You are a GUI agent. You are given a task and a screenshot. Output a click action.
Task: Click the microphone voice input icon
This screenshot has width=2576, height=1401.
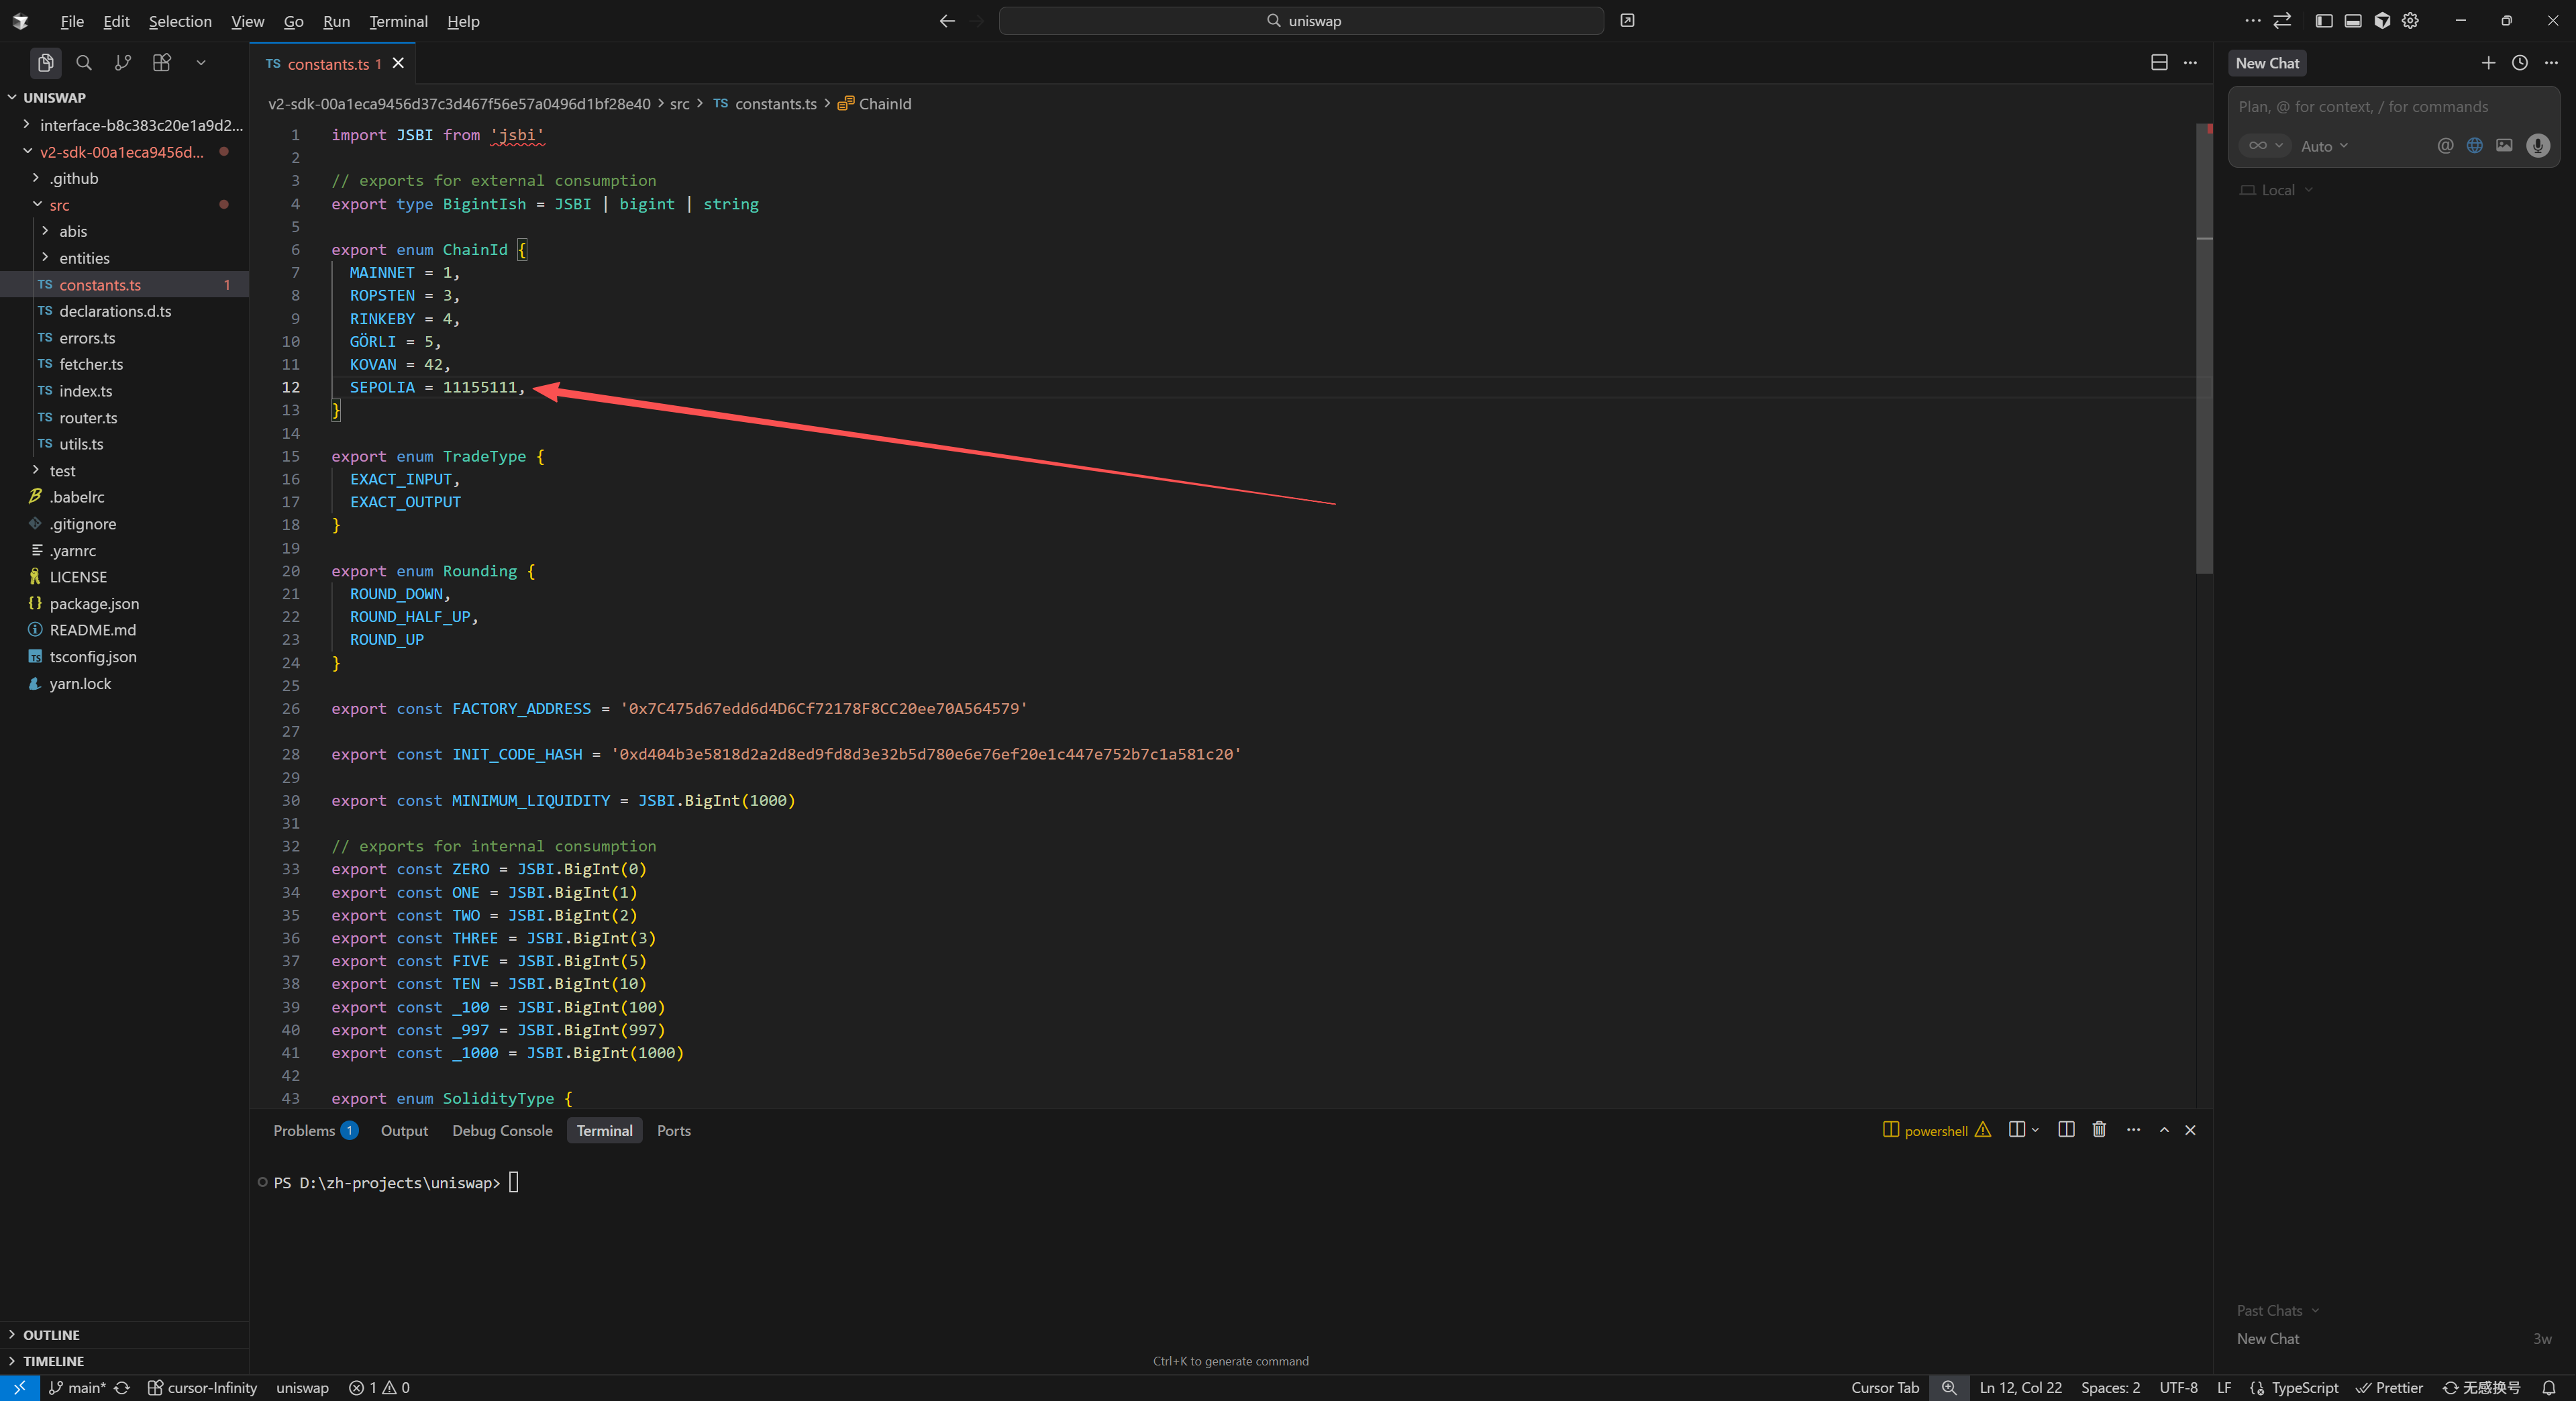(2537, 146)
